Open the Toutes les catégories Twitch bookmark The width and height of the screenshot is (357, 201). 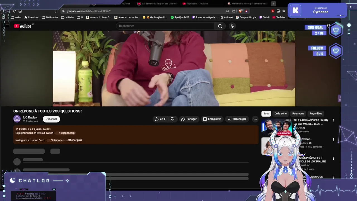[x=204, y=17]
